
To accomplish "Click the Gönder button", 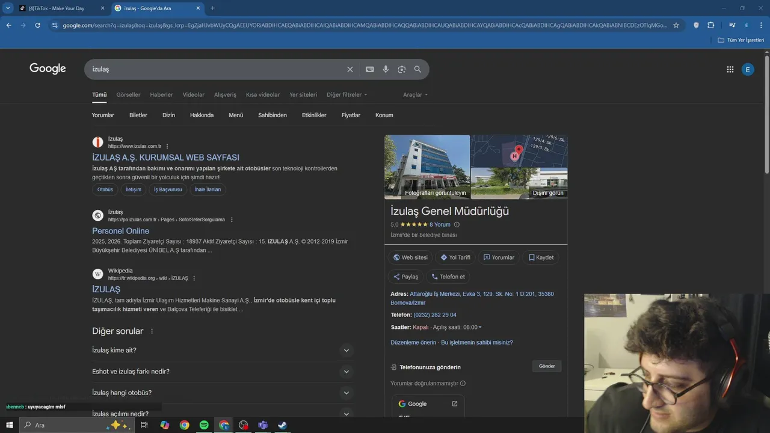I will tap(547, 366).
